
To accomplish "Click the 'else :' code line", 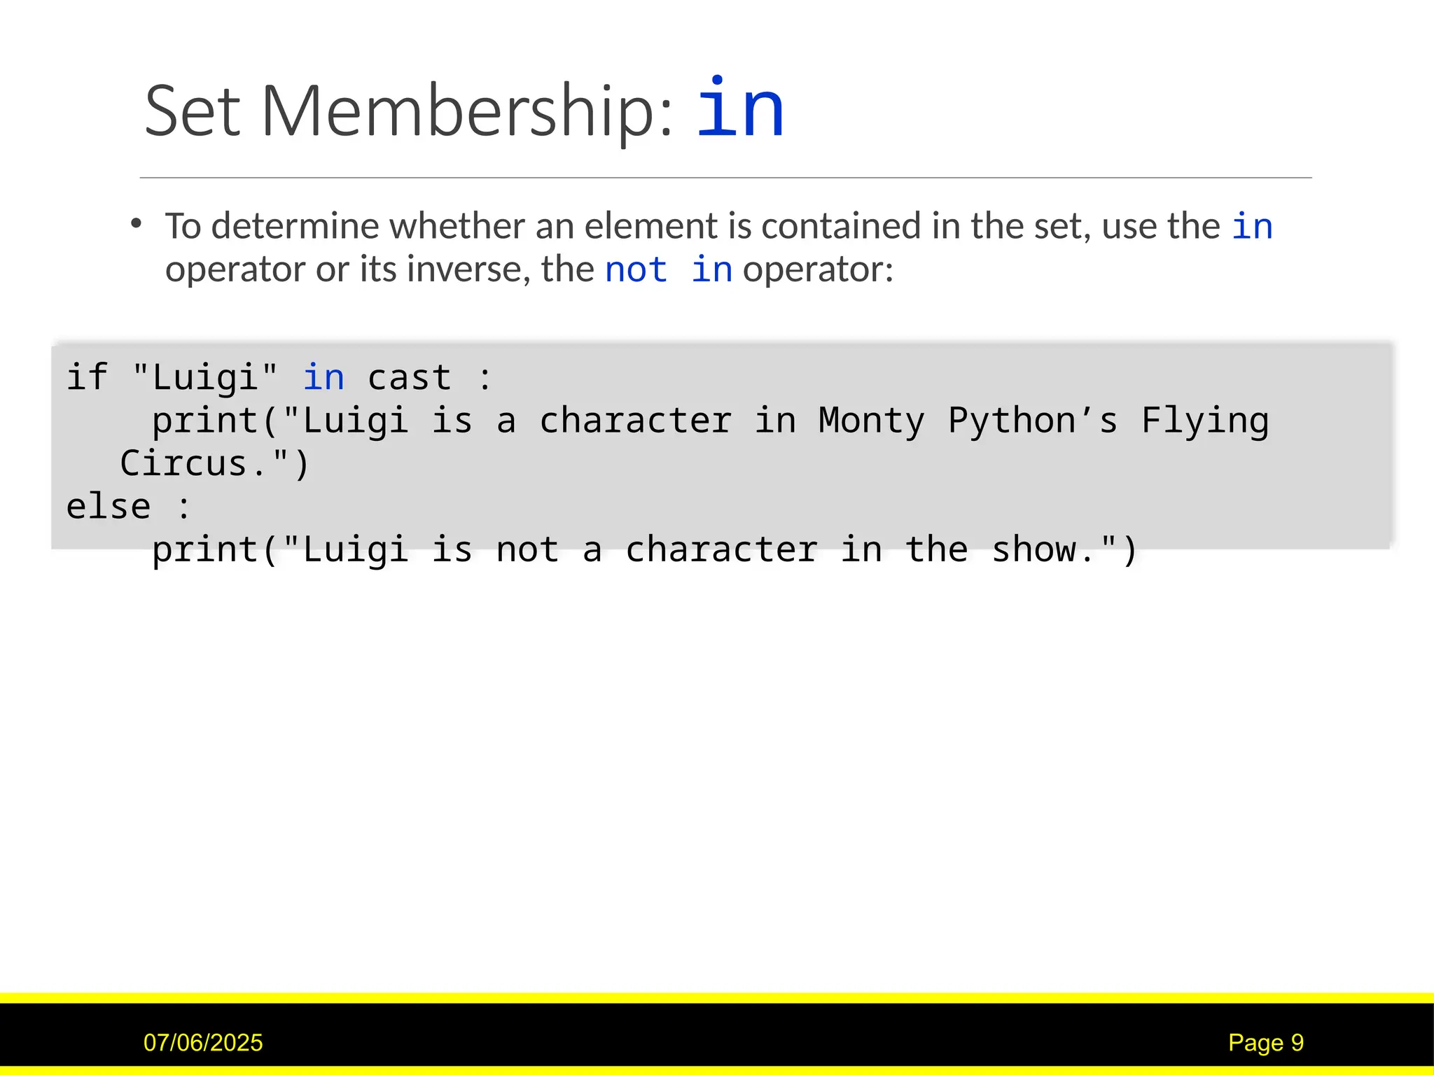I will [128, 507].
